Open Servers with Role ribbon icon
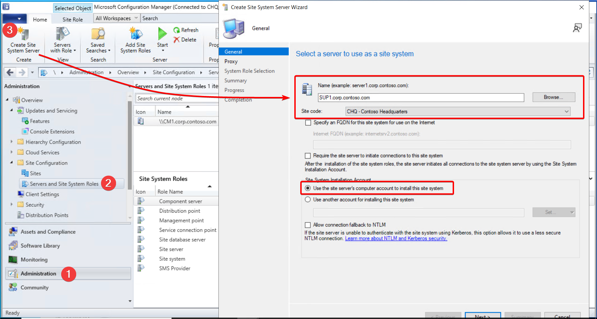The image size is (597, 319). pyautogui.click(x=62, y=34)
